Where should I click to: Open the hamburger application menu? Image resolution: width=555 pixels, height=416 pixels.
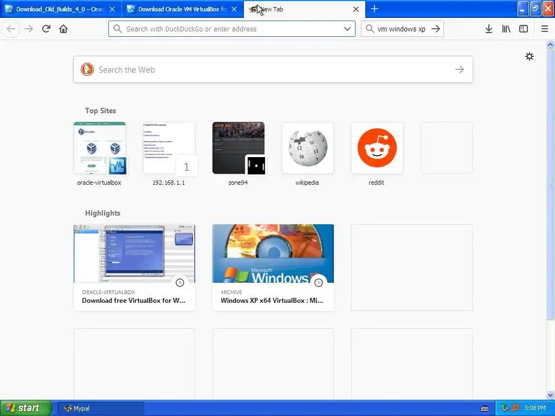point(545,29)
